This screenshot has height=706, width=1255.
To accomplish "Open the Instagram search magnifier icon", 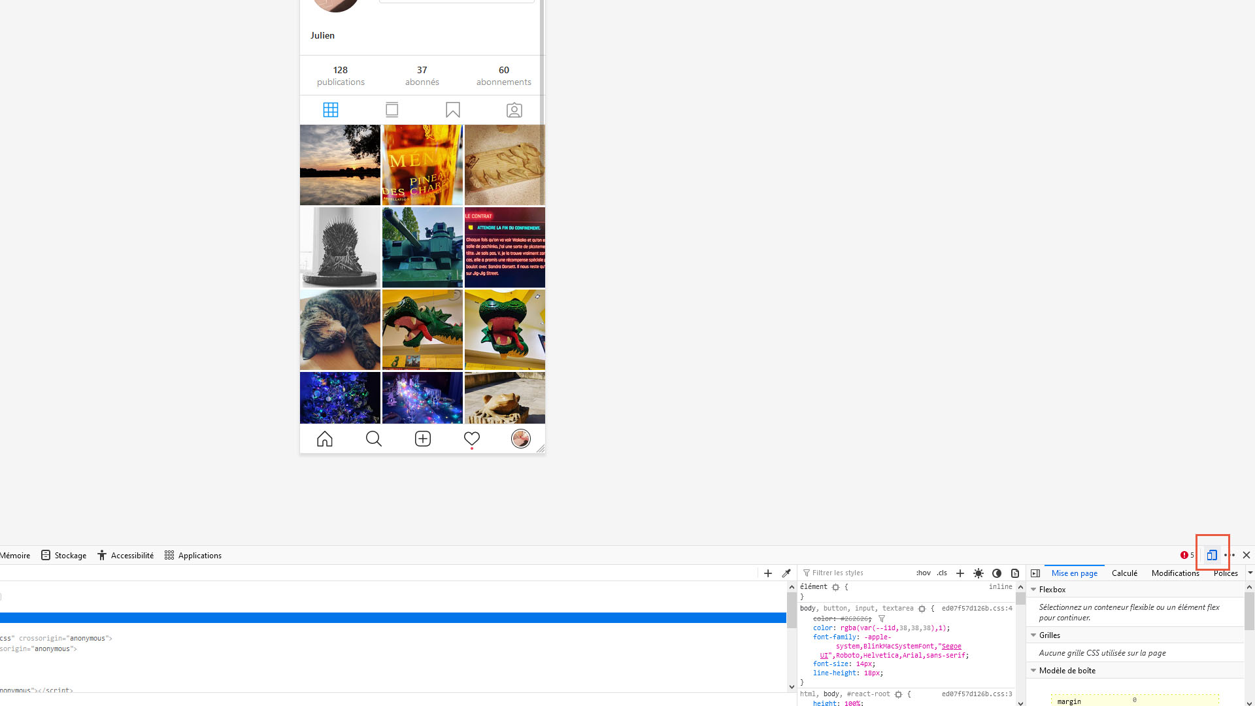I will pos(374,439).
